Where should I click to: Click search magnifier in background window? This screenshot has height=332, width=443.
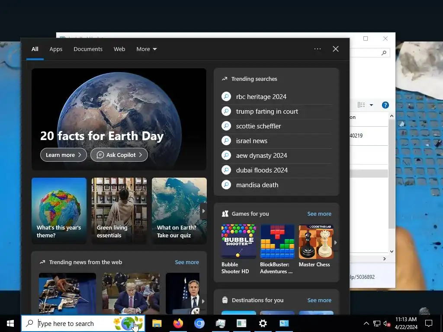click(x=384, y=53)
